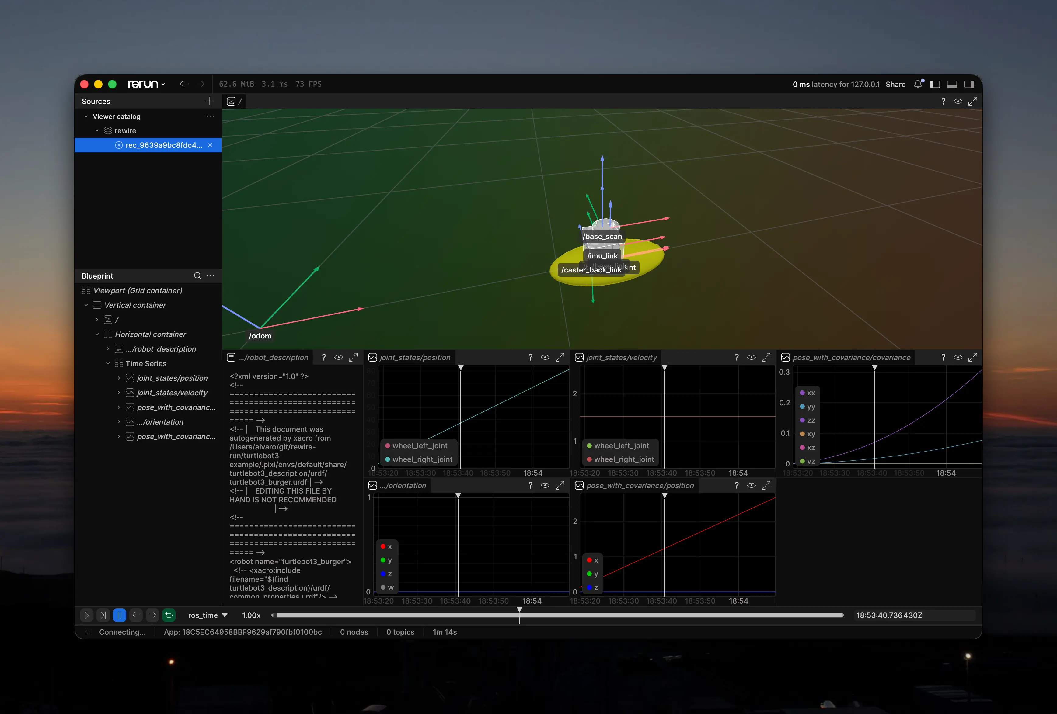Collapse the Horizontal container node
Image resolution: width=1057 pixels, height=714 pixels.
pos(97,334)
